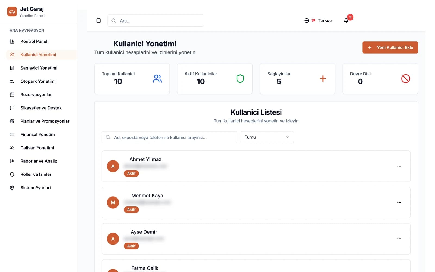This screenshot has height=272, width=435.
Task: Open Ayse Demir's three-dot menu
Action: [399, 239]
